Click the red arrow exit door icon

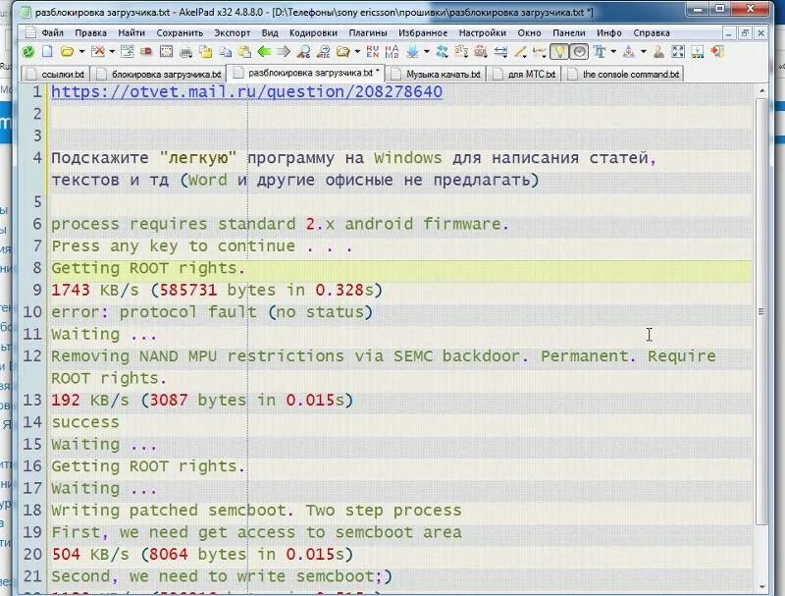pos(717,52)
